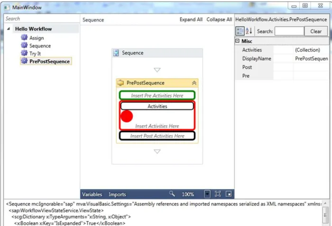Select the Sequence toolbox item
Image resolution: width=332 pixels, height=226 pixels.
40,45
